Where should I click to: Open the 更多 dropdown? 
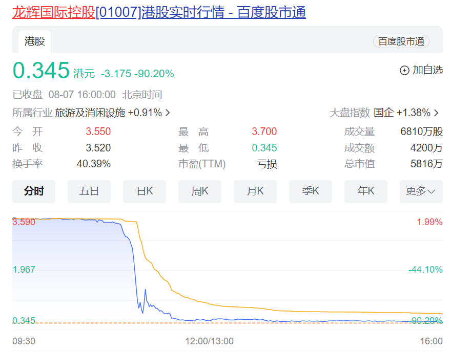(421, 191)
